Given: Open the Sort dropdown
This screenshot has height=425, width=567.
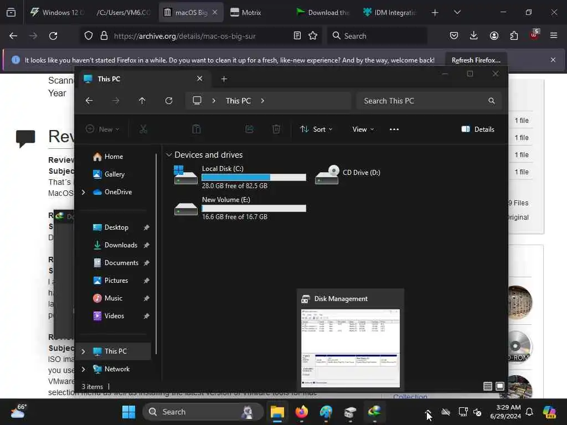Looking at the screenshot, I should pyautogui.click(x=316, y=129).
